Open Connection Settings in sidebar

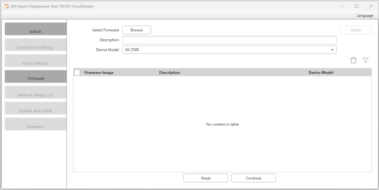tap(35, 46)
